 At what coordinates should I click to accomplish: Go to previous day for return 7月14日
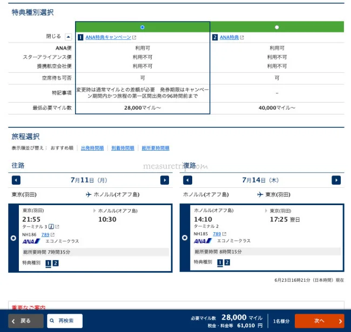pyautogui.click(x=187, y=180)
